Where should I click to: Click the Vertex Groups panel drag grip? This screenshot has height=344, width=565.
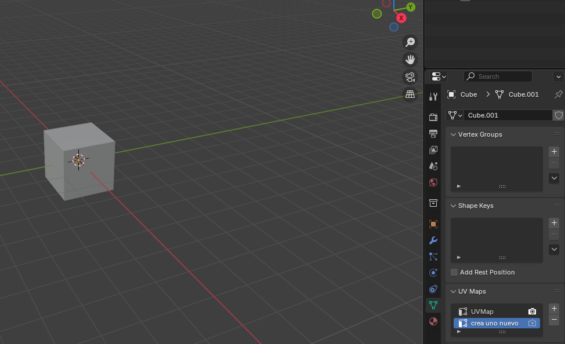click(557, 134)
